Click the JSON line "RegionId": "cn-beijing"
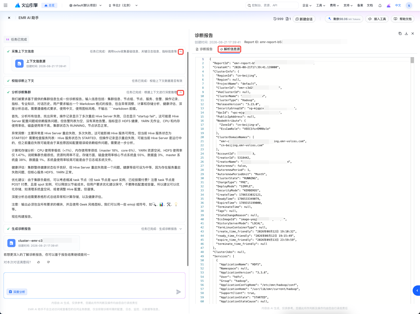420x314 pixels. pos(236,76)
